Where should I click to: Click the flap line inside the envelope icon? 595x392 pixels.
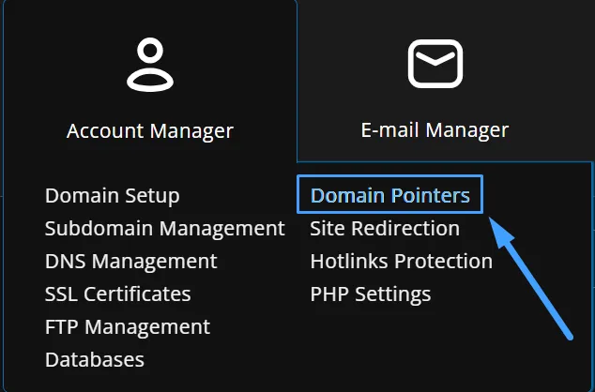tap(435, 62)
